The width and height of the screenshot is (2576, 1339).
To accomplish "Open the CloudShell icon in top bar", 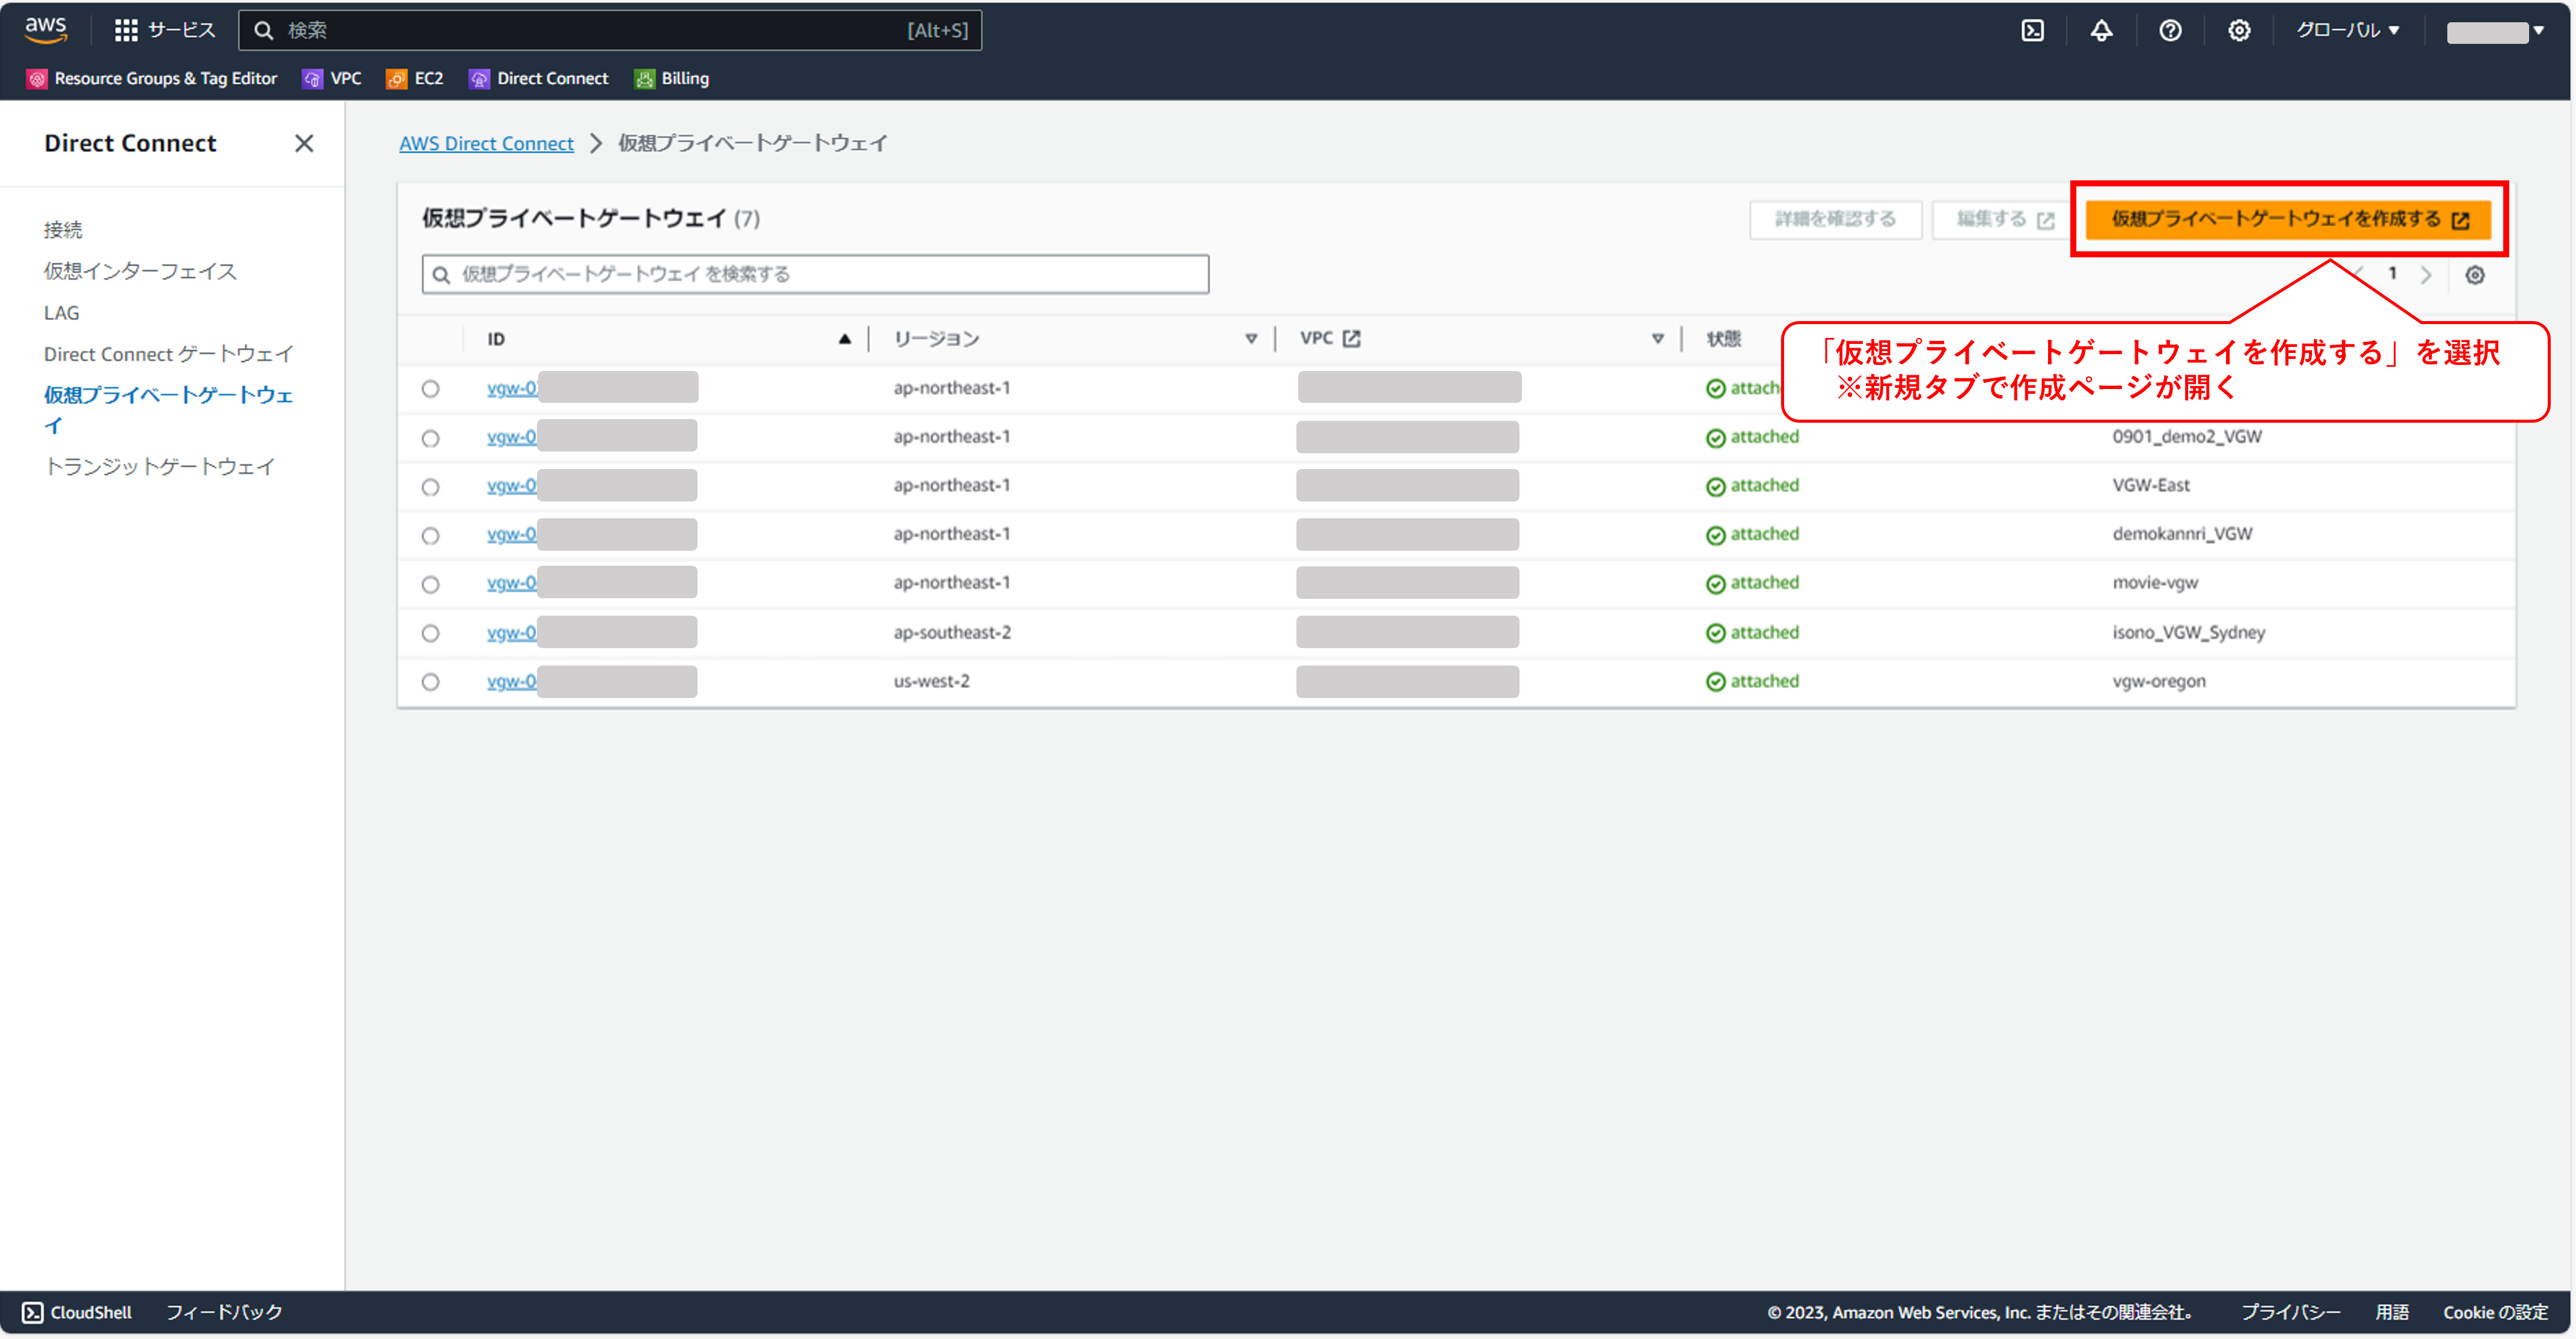I will [2032, 30].
